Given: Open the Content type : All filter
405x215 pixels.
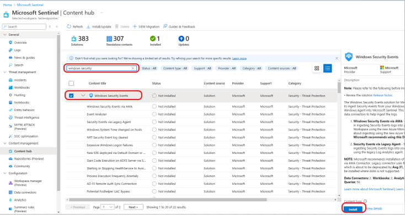Looking at the screenshot, I should (x=175, y=68).
